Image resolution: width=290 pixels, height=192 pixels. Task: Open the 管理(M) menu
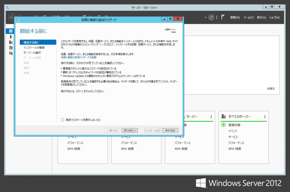point(235,18)
